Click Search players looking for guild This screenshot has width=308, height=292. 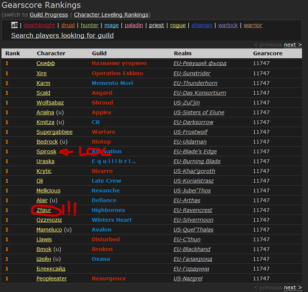[x=62, y=35]
